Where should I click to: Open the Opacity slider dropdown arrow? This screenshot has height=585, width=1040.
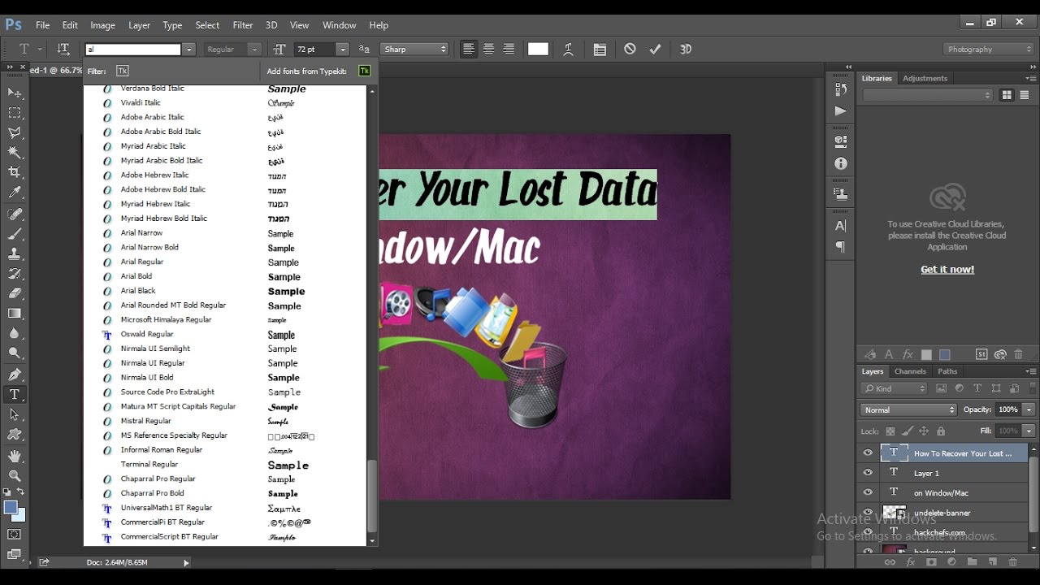1029,409
